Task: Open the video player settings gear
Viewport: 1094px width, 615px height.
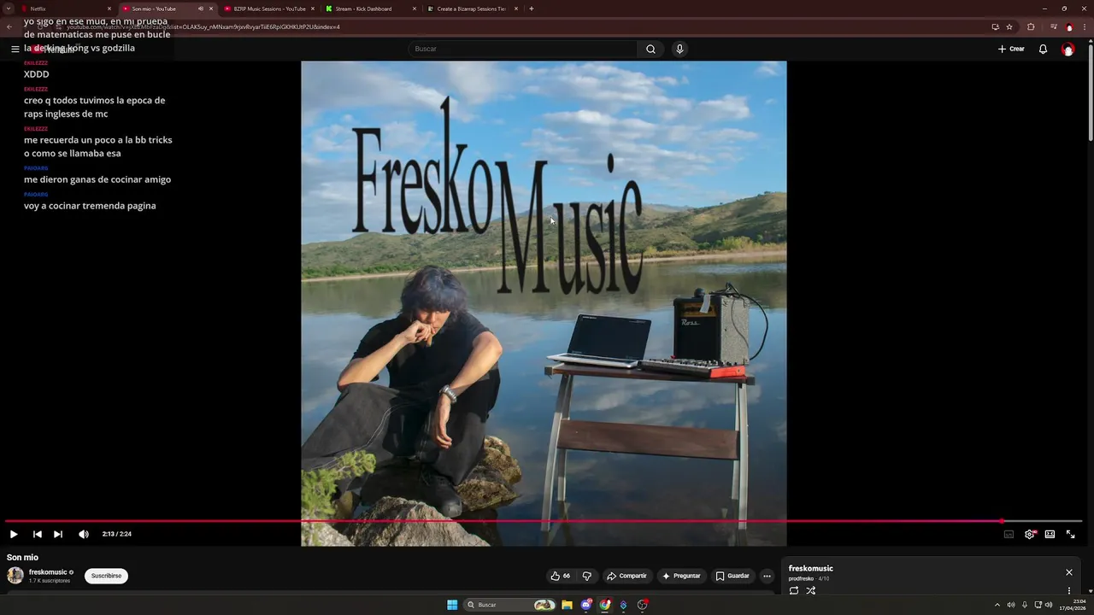Action: click(1030, 534)
